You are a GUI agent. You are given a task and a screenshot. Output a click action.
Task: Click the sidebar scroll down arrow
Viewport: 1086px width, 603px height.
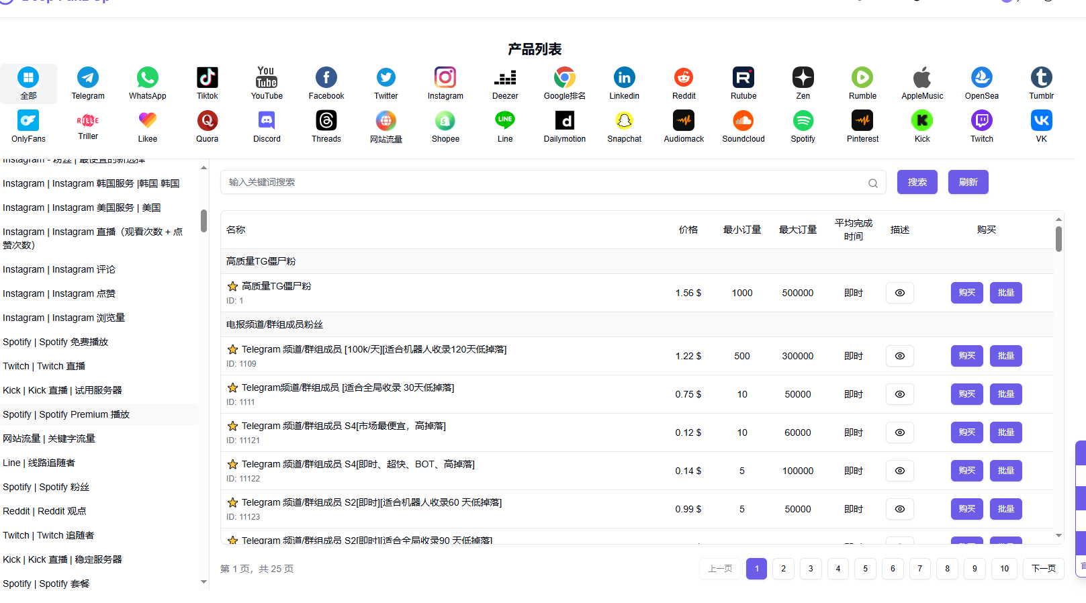click(x=203, y=582)
